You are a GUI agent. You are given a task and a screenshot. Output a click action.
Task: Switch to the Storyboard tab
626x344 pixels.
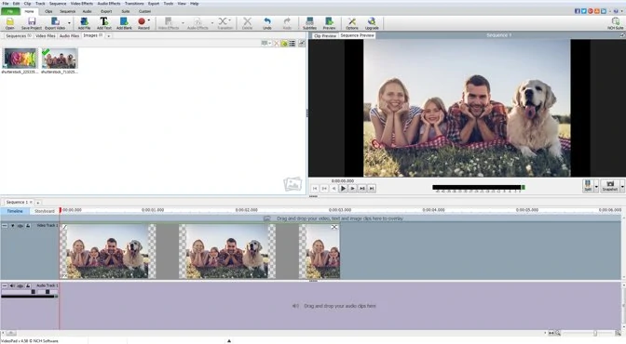coord(45,211)
